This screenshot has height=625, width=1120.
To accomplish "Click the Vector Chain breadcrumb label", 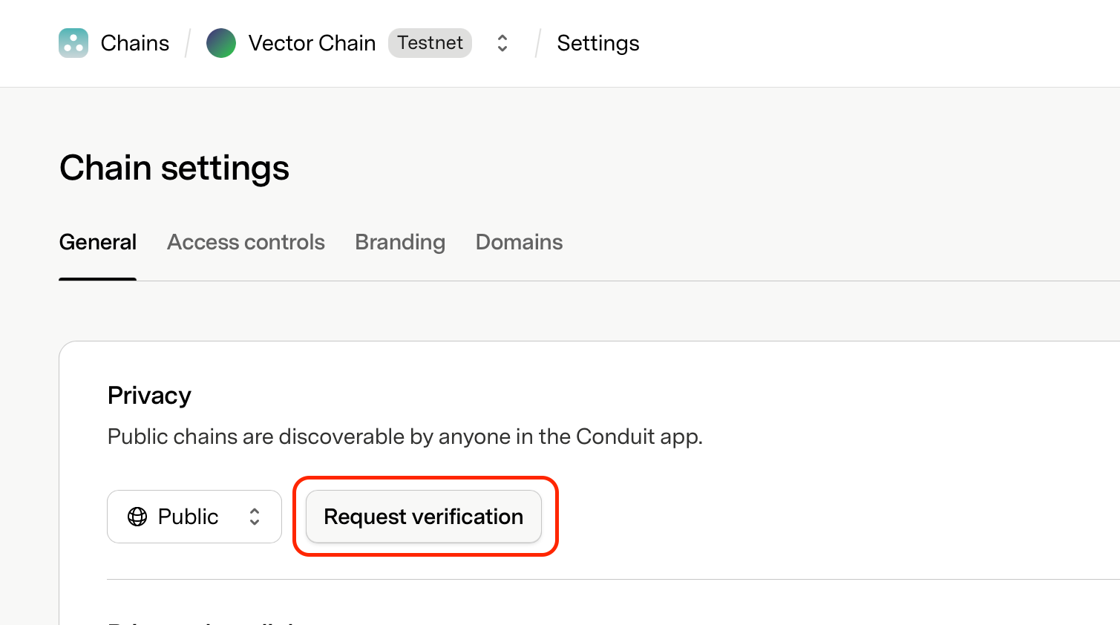I will coord(312,42).
